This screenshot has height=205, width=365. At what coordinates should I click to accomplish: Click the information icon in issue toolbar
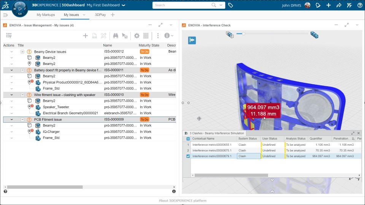167,36
